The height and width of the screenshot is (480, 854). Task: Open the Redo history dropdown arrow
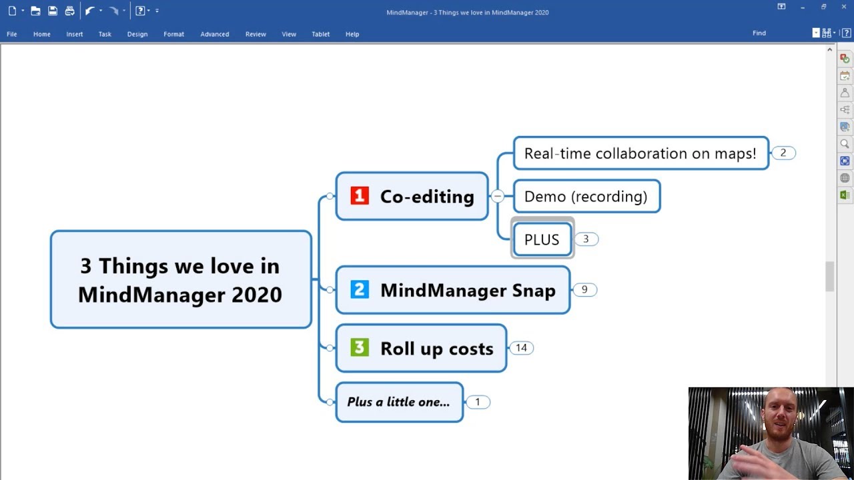click(x=124, y=11)
